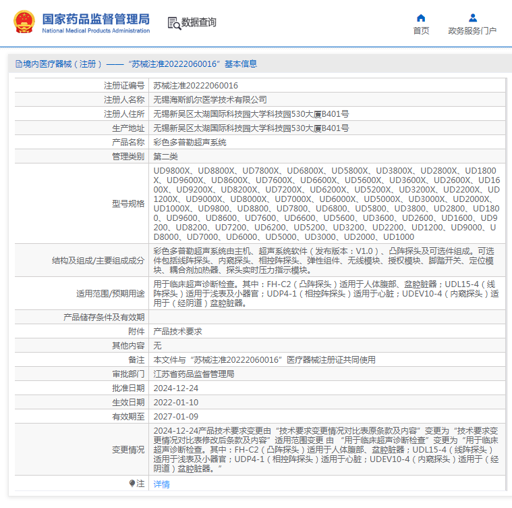This screenshot has height=508, width=512.
Task: Click the 型号规格 row label
Action: coord(128,203)
